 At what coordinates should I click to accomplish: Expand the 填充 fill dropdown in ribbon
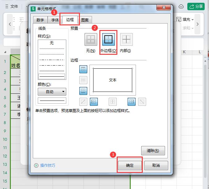(188, 19)
